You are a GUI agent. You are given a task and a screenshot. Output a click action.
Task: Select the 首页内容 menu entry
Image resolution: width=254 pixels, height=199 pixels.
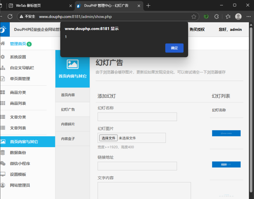click(x=68, y=95)
